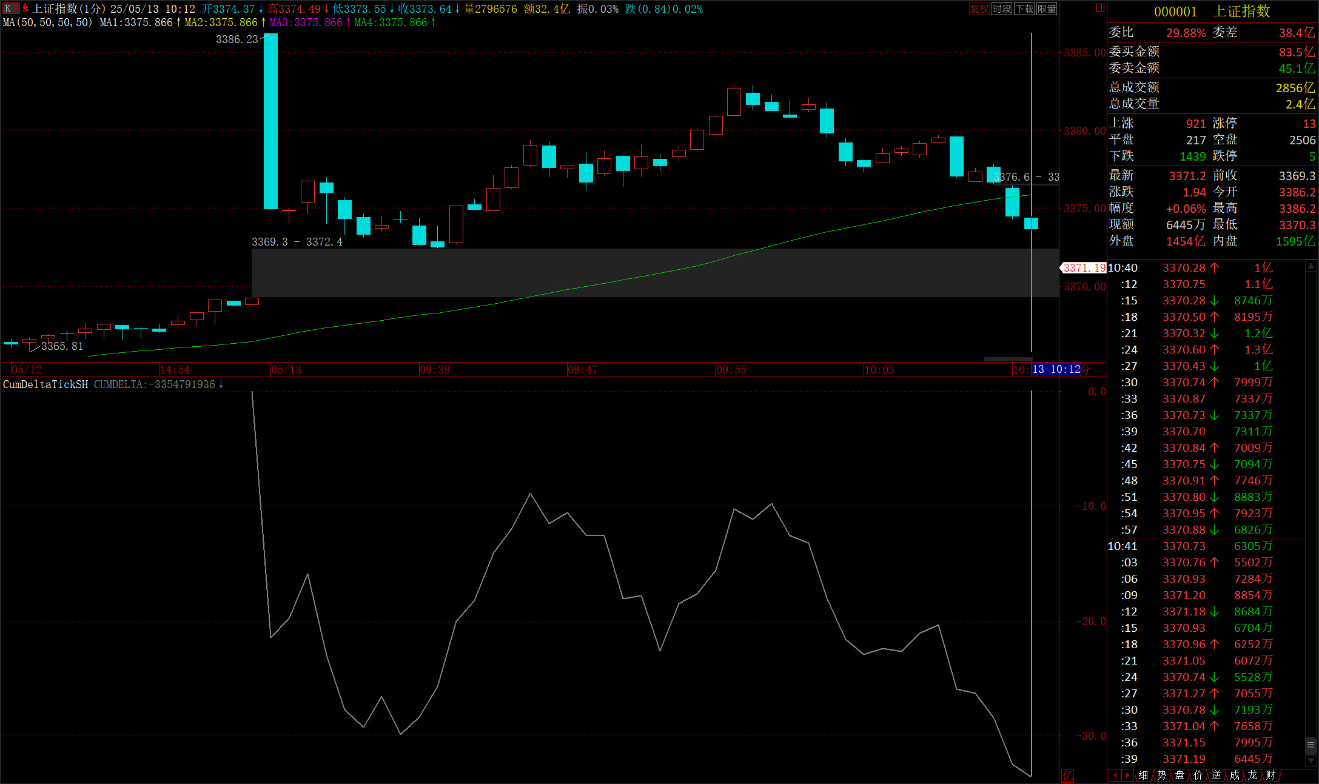Click the 10:40 3370.28 tick row
The image size is (1319, 784).
(x=1206, y=268)
